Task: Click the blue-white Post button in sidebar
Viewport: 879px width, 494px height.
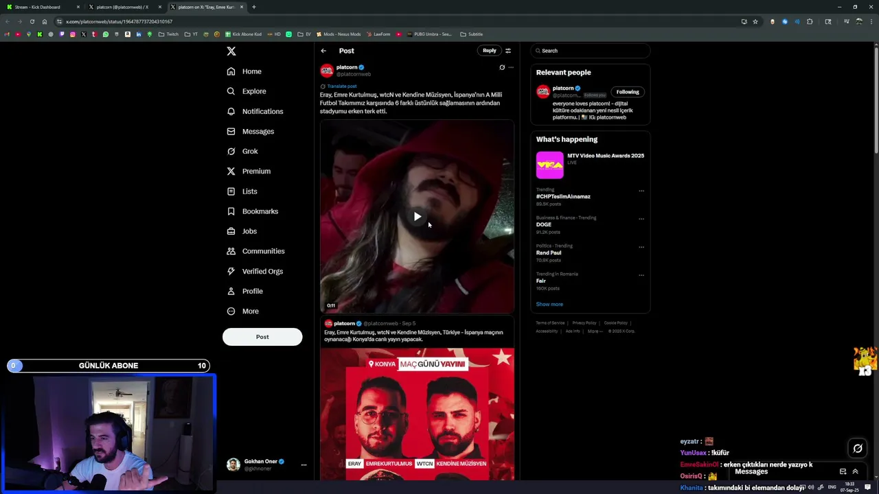Action: [x=262, y=337]
